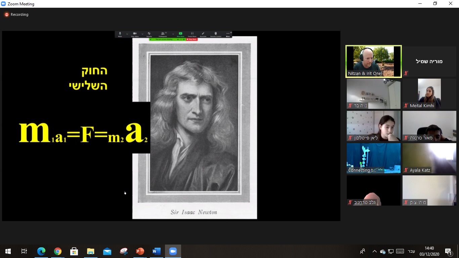This screenshot has height=258, width=459.
Task: Select גלב טרחנוב video tile
Action: coord(374,190)
